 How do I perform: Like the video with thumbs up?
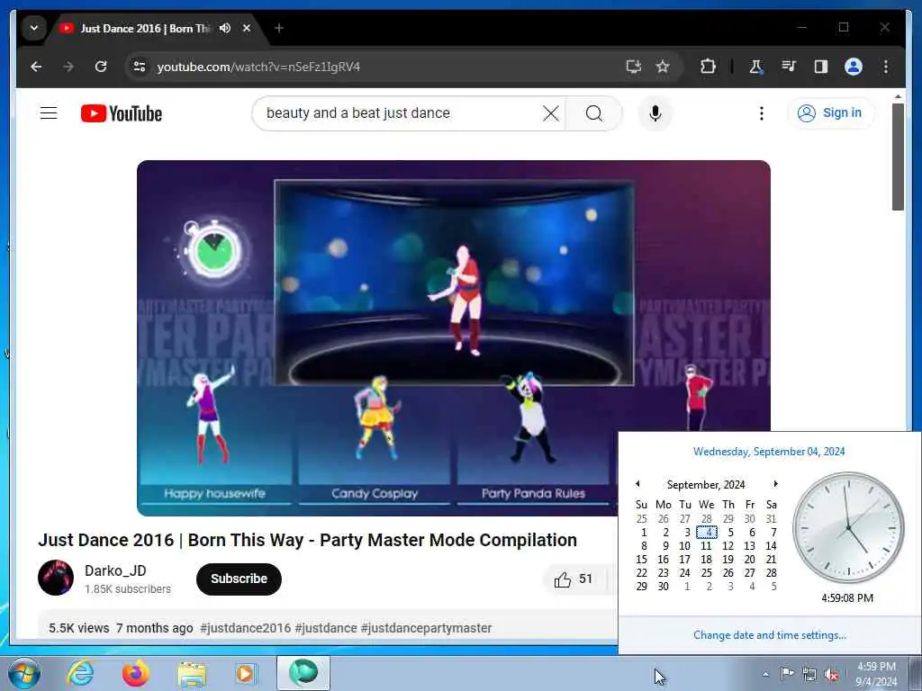click(x=574, y=579)
